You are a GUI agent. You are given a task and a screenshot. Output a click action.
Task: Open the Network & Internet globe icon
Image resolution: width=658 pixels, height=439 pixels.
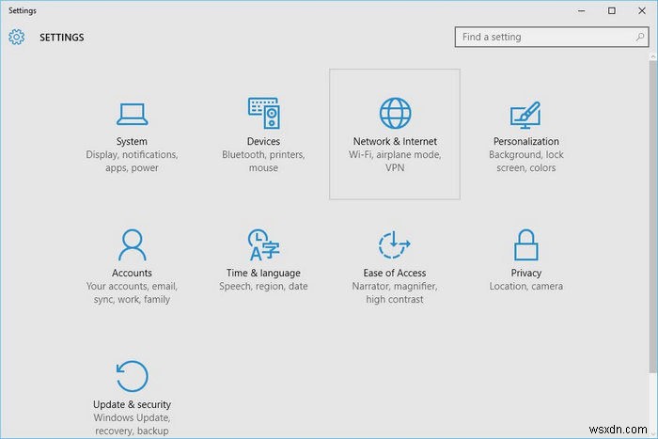(395, 113)
